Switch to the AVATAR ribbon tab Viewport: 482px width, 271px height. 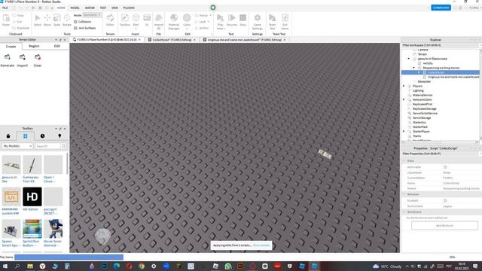tap(90, 8)
